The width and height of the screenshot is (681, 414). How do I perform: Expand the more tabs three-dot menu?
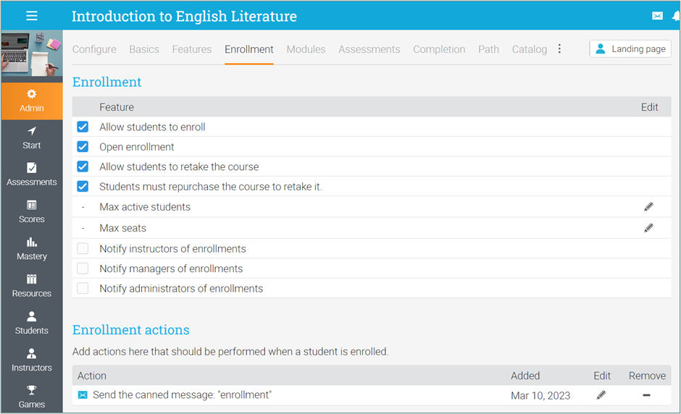(559, 49)
